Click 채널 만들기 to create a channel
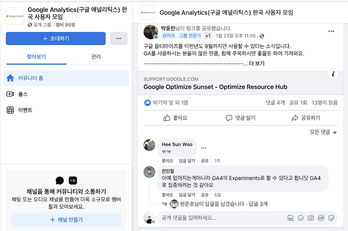 [x=66, y=220]
